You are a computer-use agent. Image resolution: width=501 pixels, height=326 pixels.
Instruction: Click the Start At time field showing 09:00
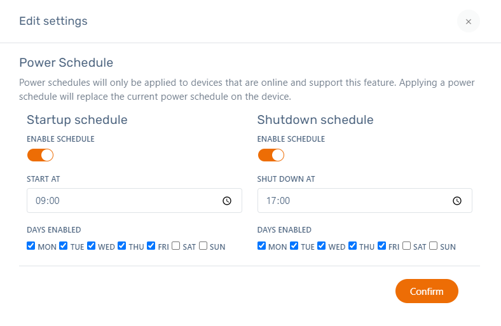pyautogui.click(x=121, y=201)
